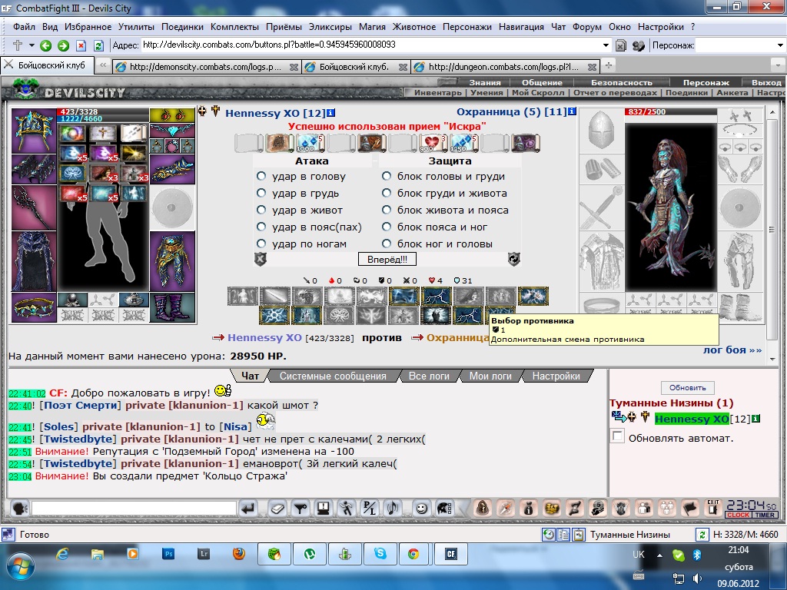Image resolution: width=787 pixels, height=590 pixels.
Task: Click the add new tab plus icon
Action: click(609, 66)
